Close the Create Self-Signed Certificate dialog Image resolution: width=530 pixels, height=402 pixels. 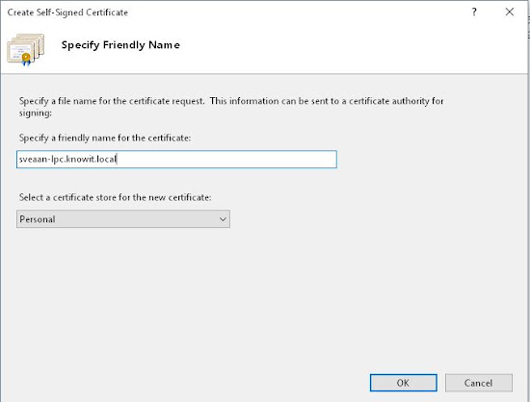tap(510, 13)
